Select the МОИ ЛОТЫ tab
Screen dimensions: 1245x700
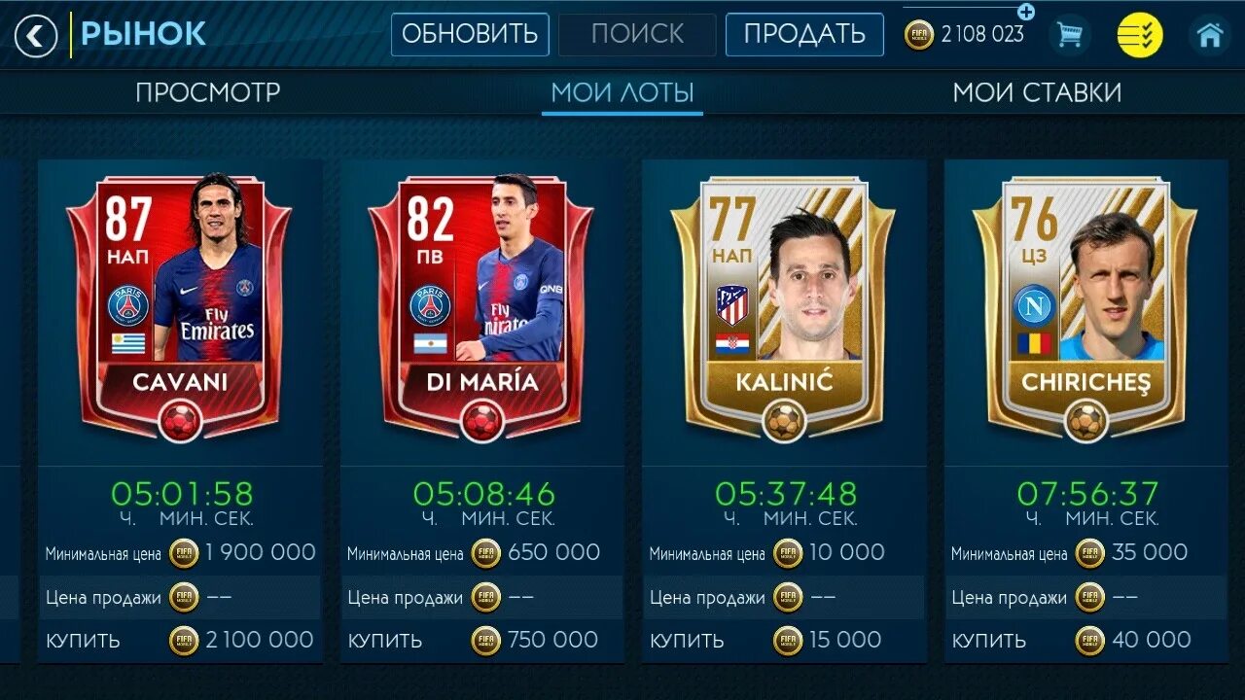click(622, 92)
